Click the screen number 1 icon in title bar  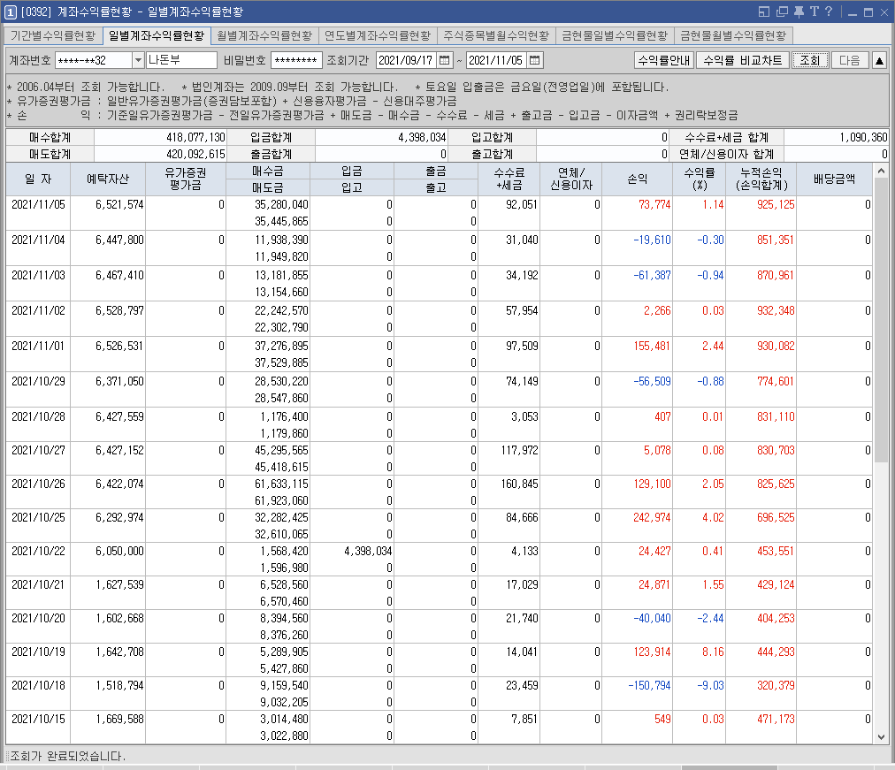pyautogui.click(x=11, y=12)
